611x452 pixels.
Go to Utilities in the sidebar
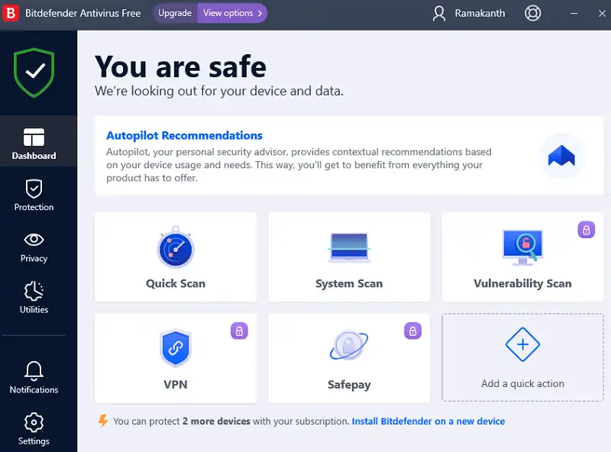tap(34, 297)
